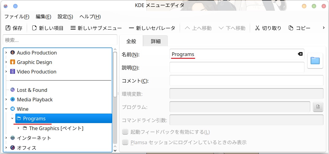Screen dimensions: 329x154
Task: Click the program file browse button
Action: point(318,107)
